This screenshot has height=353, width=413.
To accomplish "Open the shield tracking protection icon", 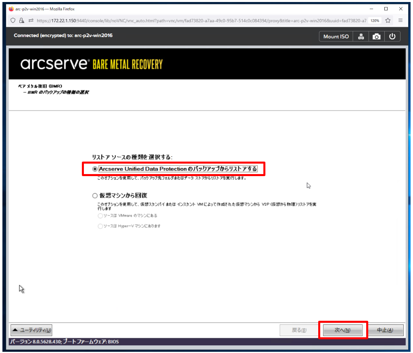I will (13, 21).
